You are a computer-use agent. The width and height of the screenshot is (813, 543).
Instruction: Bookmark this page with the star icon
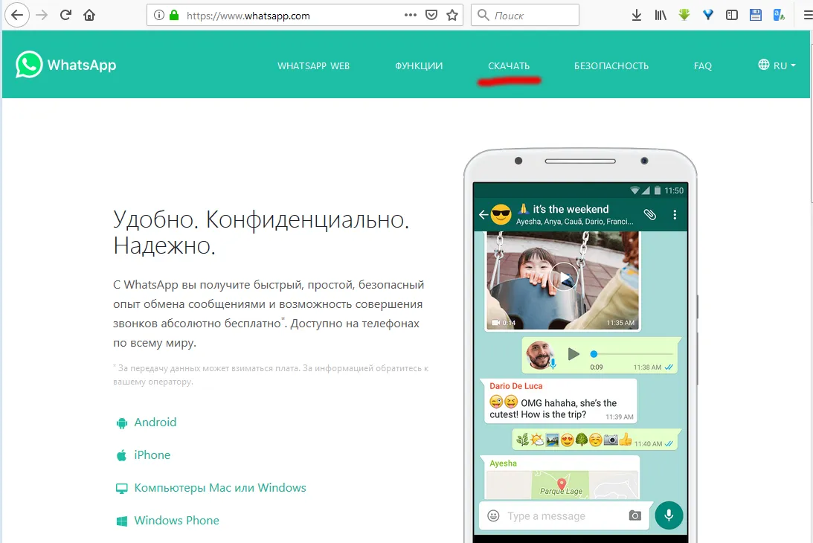(452, 15)
